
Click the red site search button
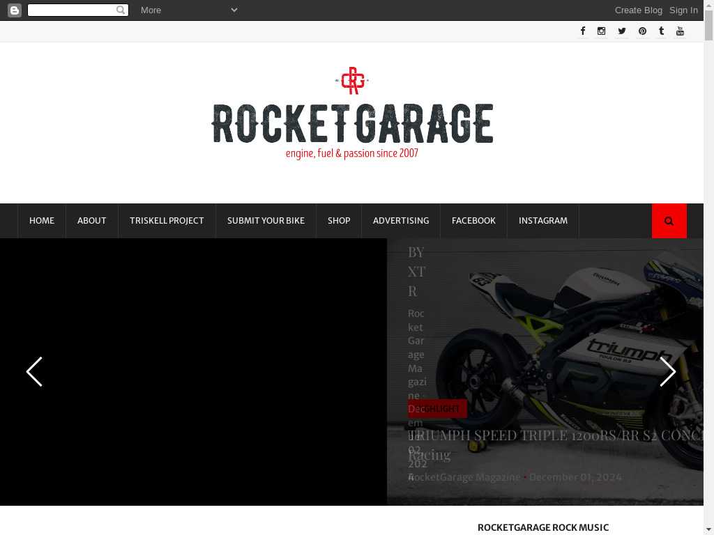[x=669, y=221]
